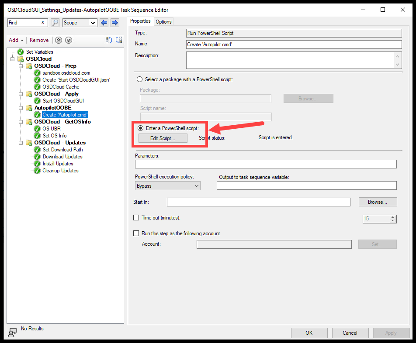Viewport: 416px width, 343px height.
Task: Open the PowerShell execution policy dropdown
Action: coord(196,185)
